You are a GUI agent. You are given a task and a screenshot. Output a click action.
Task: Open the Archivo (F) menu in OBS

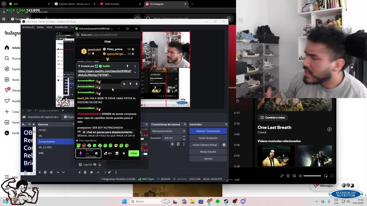(x=28, y=27)
